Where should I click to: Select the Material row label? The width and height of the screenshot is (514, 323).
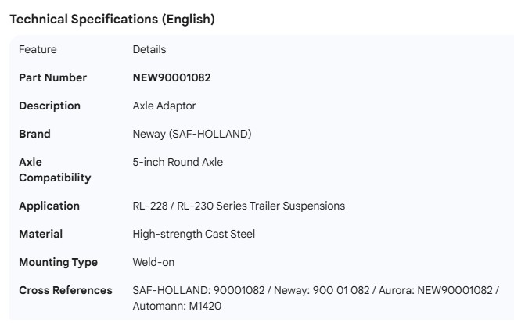pyautogui.click(x=41, y=234)
